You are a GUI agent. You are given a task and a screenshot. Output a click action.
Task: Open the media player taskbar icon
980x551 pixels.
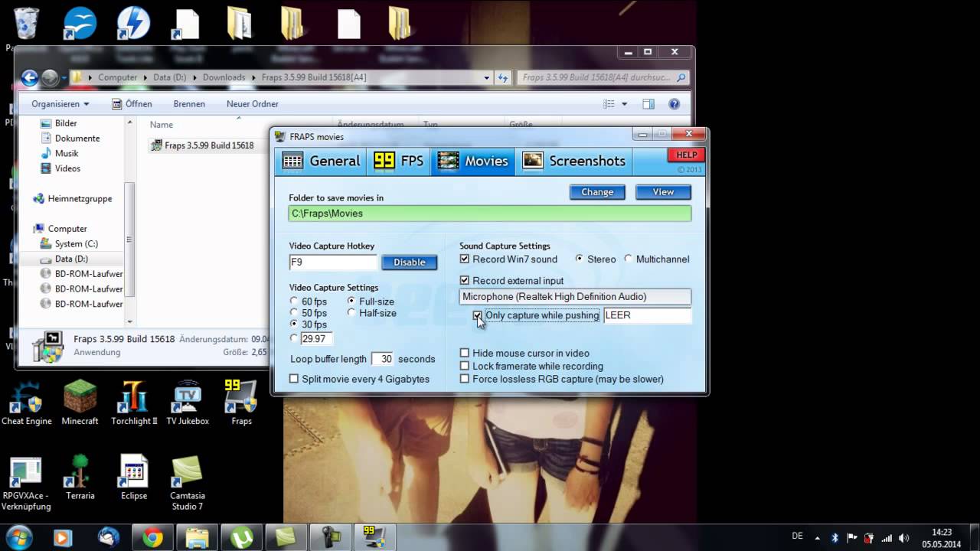(62, 538)
